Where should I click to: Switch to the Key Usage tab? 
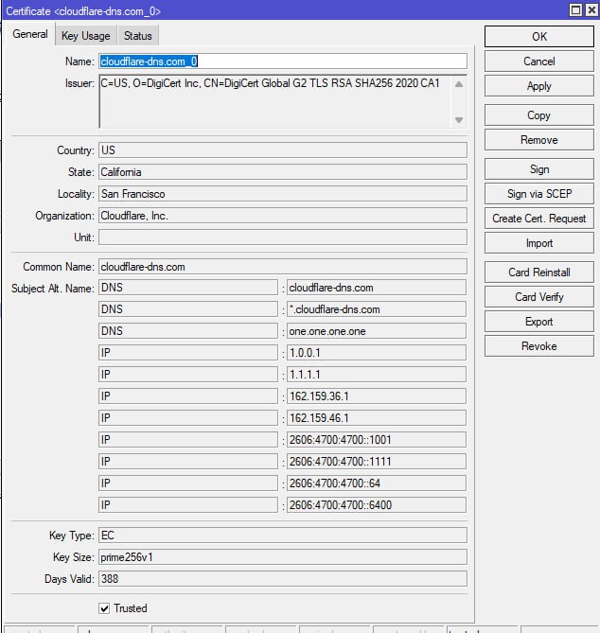click(85, 36)
